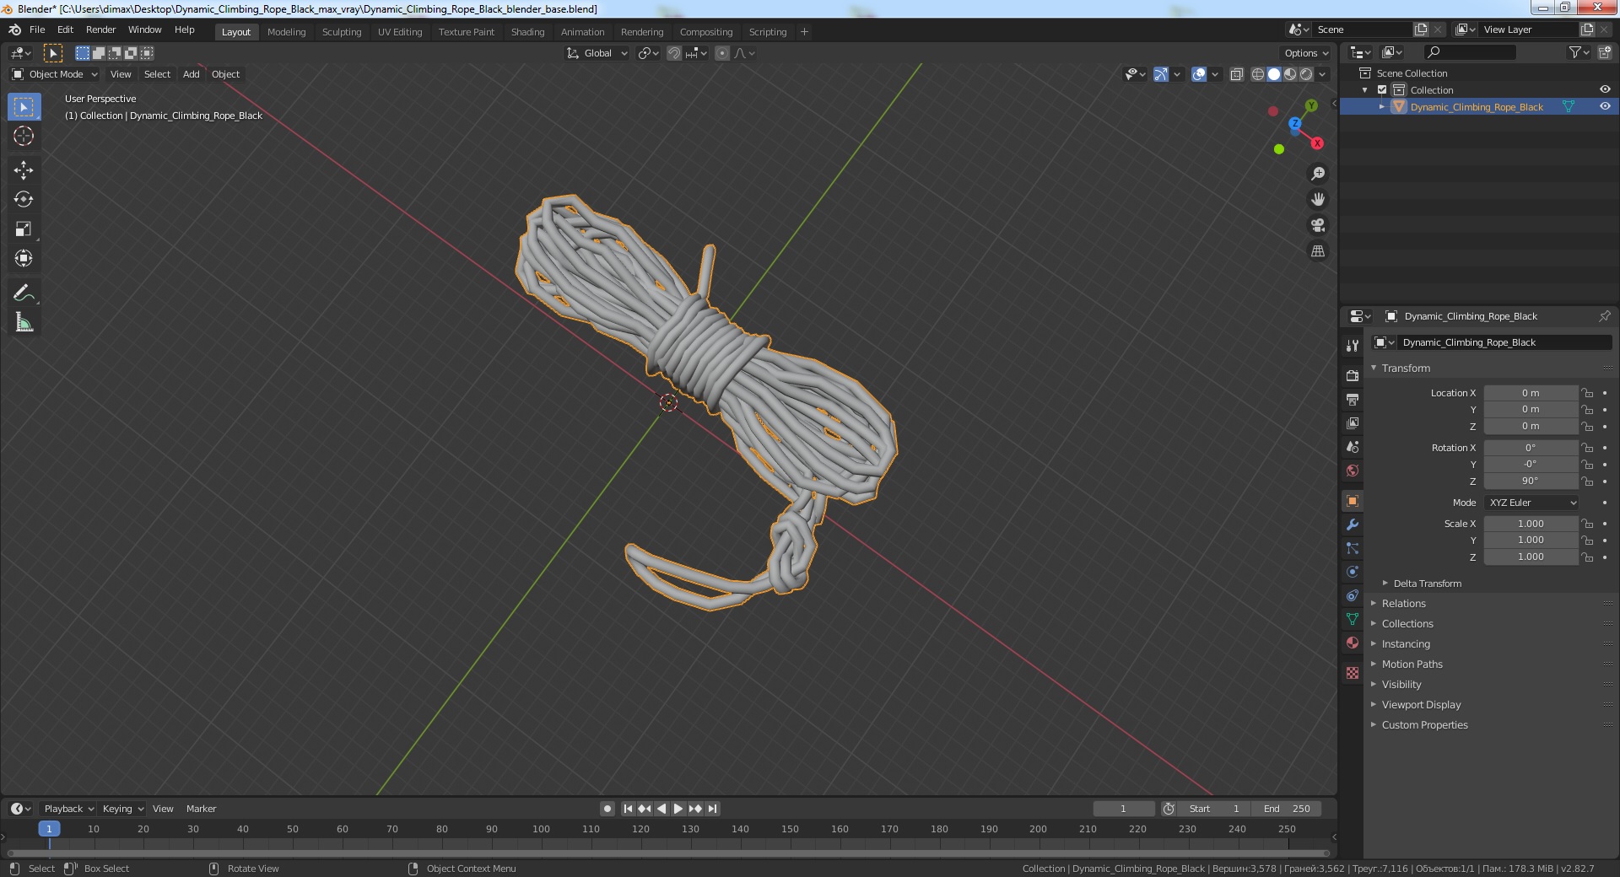Toggle viewport overlays button
Screen dimensions: 1620x877
coord(1198,74)
